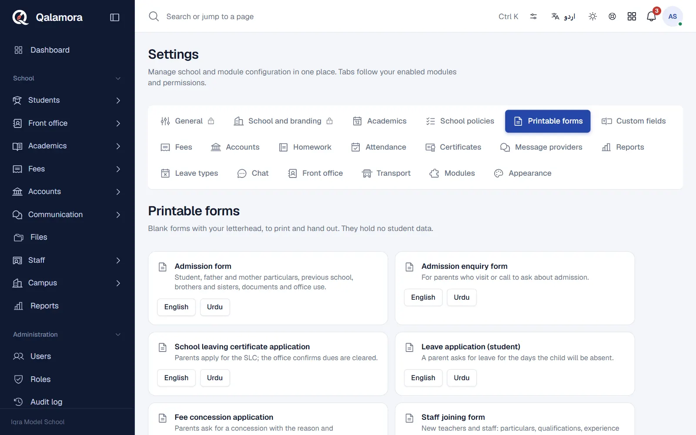Screen dimensions: 696x435
Task: Expand the Students sidebar section
Action: (x=67, y=100)
